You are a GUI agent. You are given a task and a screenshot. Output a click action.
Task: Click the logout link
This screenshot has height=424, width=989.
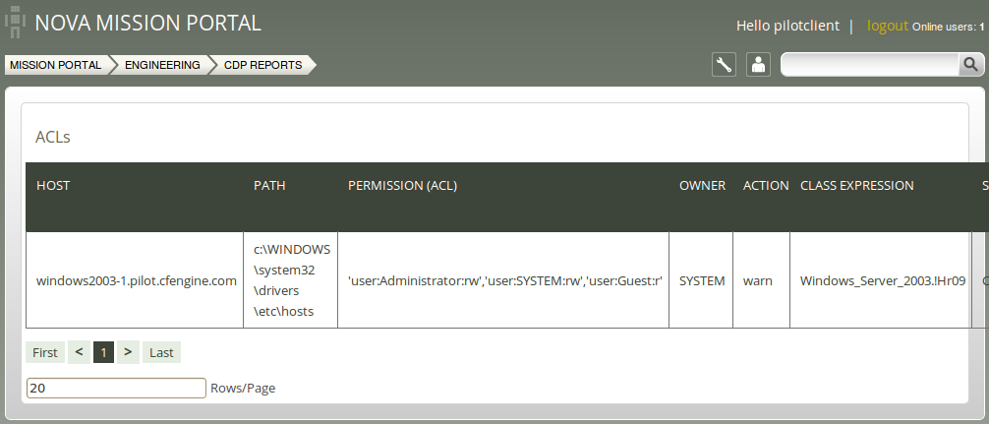tap(888, 26)
